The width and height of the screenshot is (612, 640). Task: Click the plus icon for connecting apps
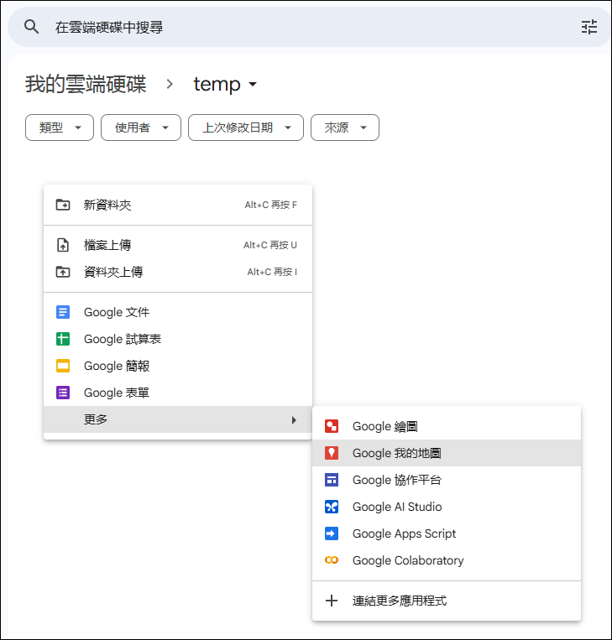tap(332, 601)
